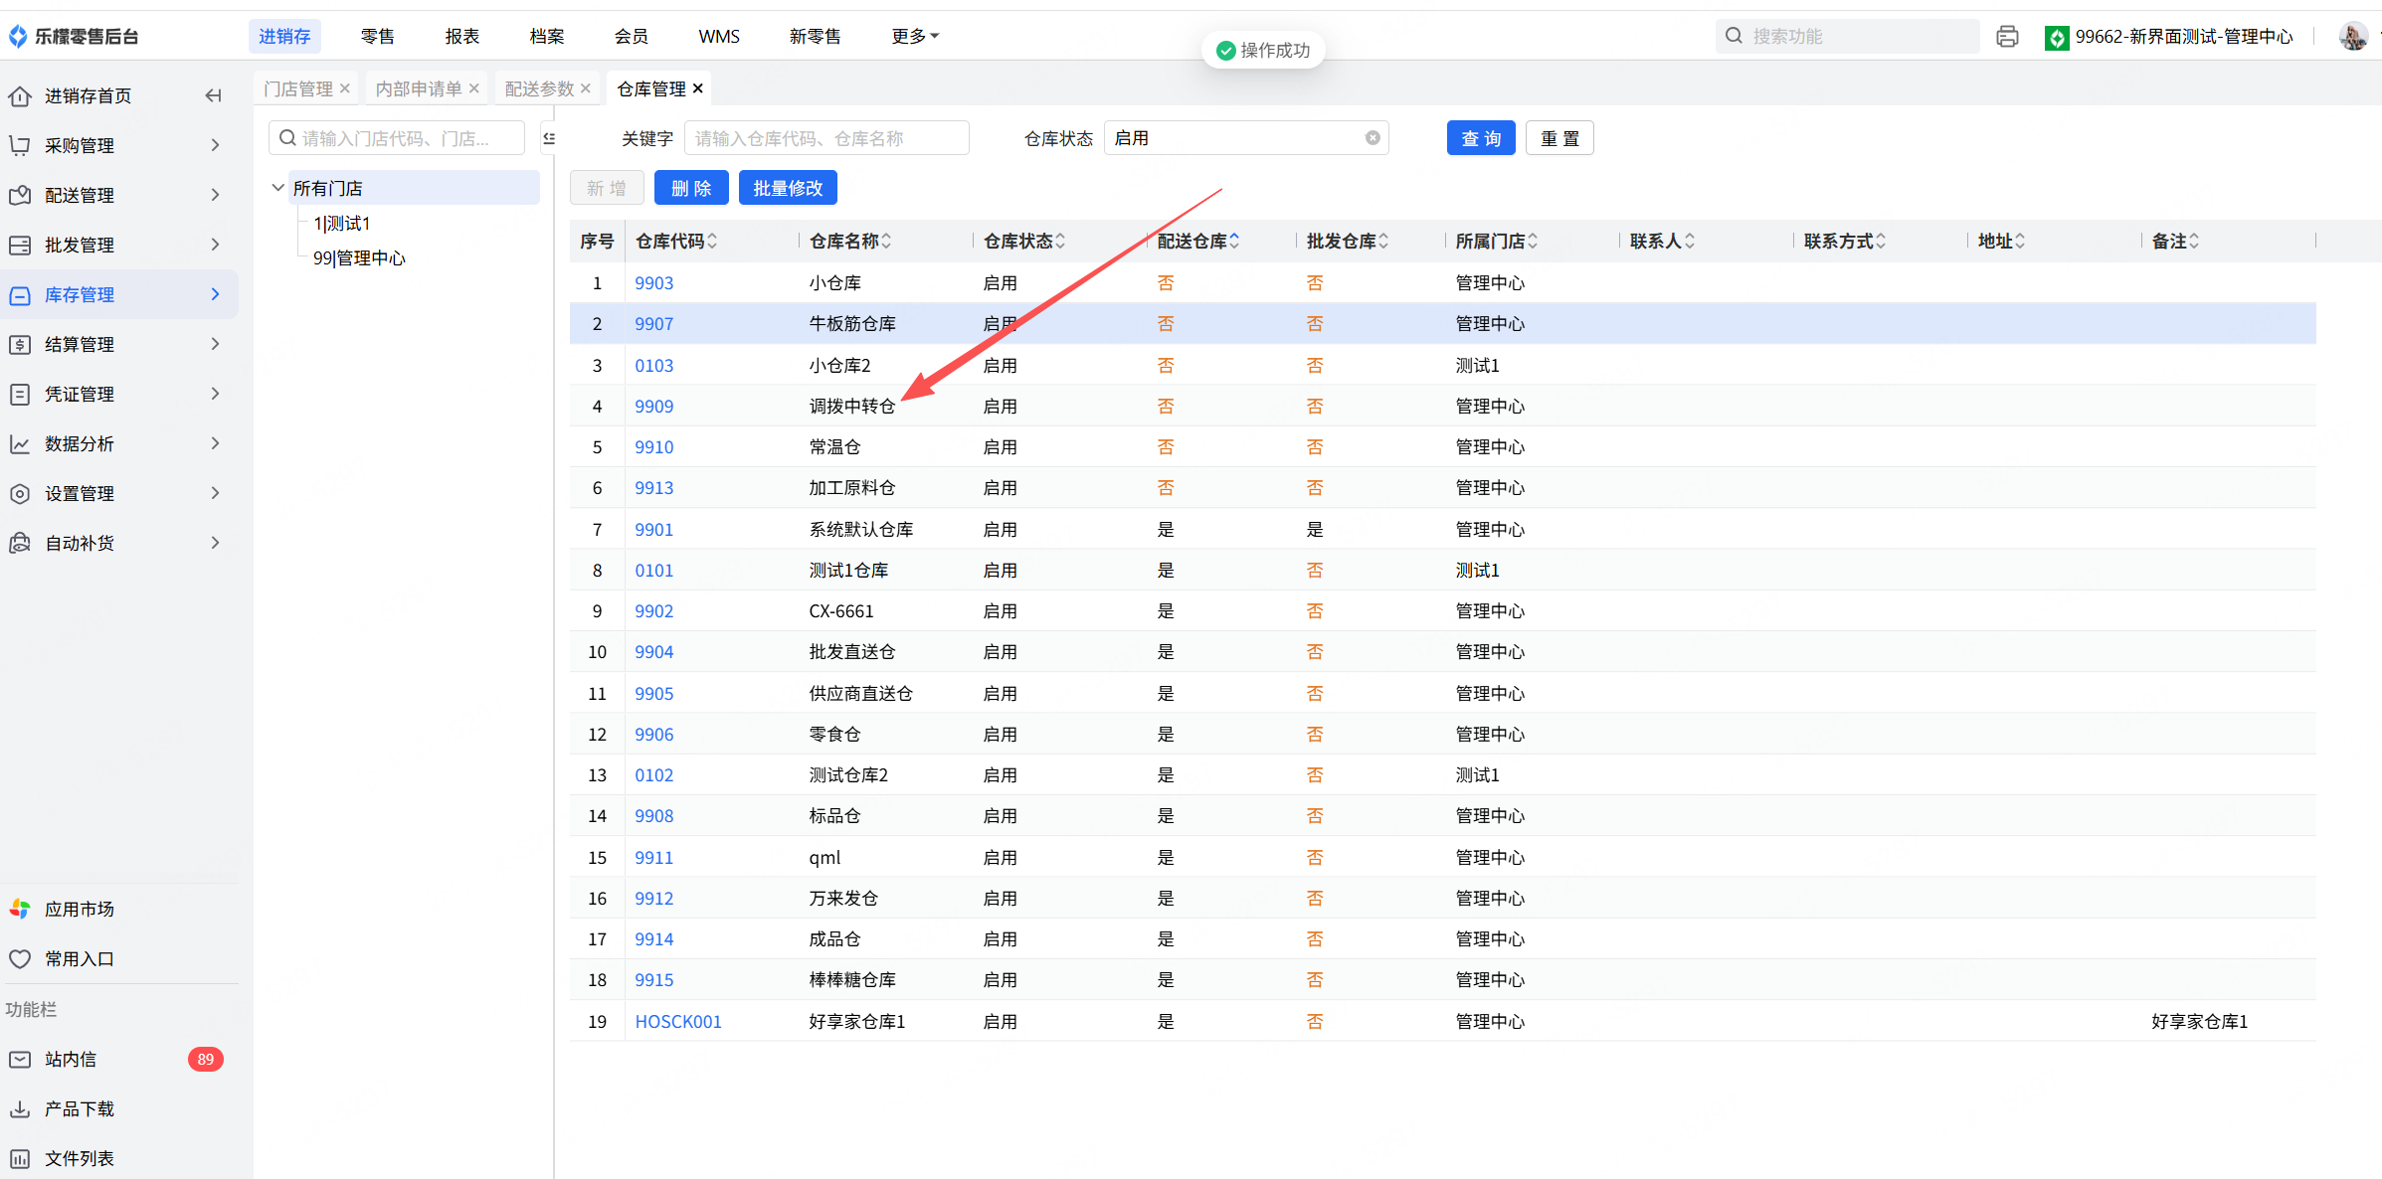
Task: Focus the 关键字 warehouse search field
Action: pos(825,138)
